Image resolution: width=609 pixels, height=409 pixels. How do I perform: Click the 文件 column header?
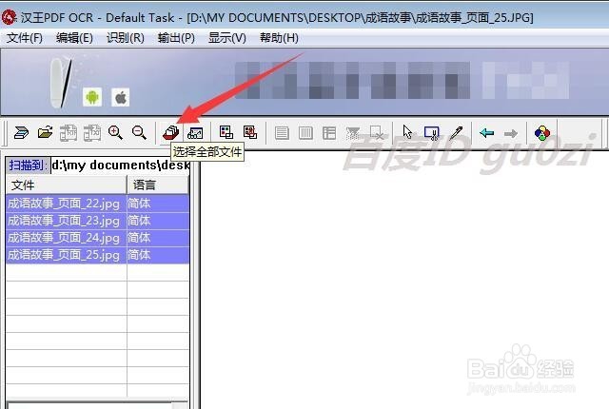click(x=67, y=185)
